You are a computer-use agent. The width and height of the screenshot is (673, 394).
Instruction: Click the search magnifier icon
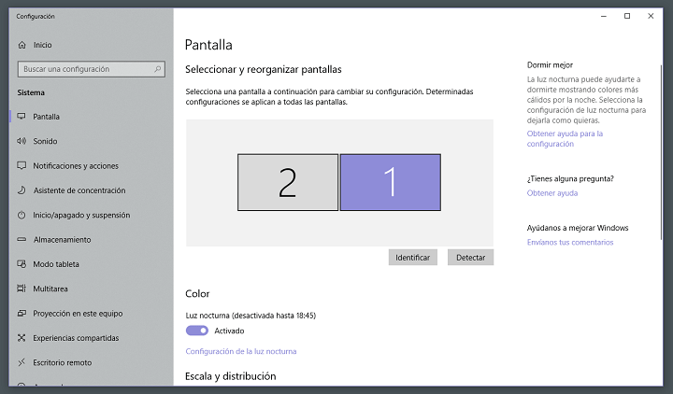(158, 69)
